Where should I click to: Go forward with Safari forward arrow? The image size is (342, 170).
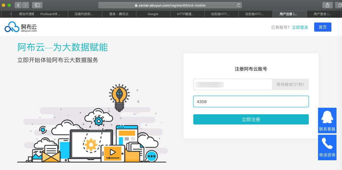coord(26,5)
